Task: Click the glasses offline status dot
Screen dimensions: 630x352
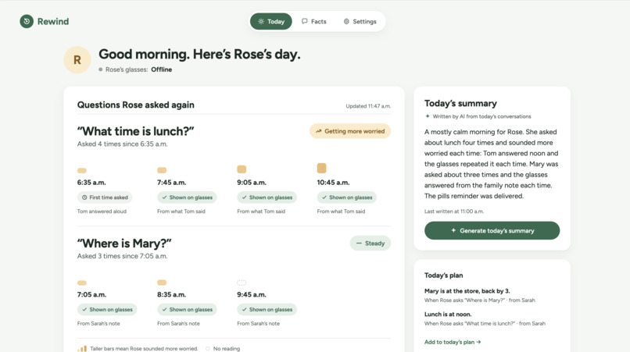Action: (101, 69)
